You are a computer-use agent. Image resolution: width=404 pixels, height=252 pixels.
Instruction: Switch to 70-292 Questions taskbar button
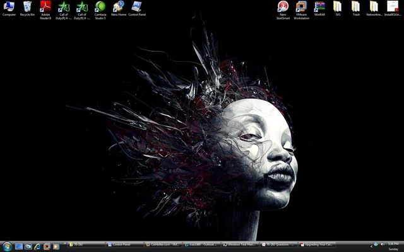(278, 244)
